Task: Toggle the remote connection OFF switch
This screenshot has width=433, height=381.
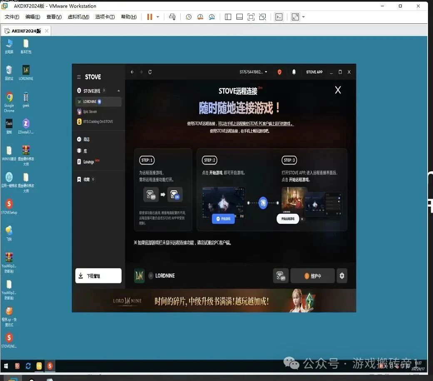Action: tap(281, 276)
